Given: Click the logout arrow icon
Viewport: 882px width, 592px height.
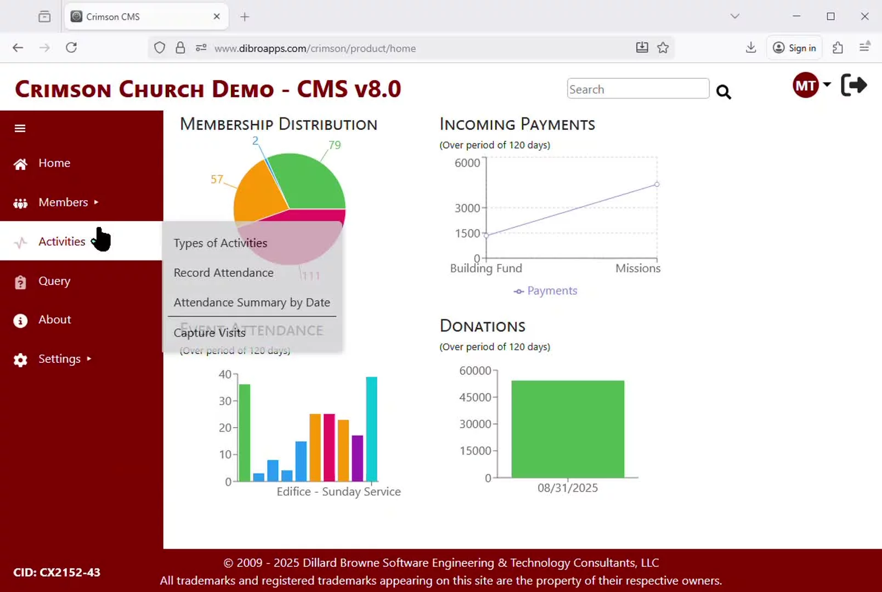Looking at the screenshot, I should point(853,86).
